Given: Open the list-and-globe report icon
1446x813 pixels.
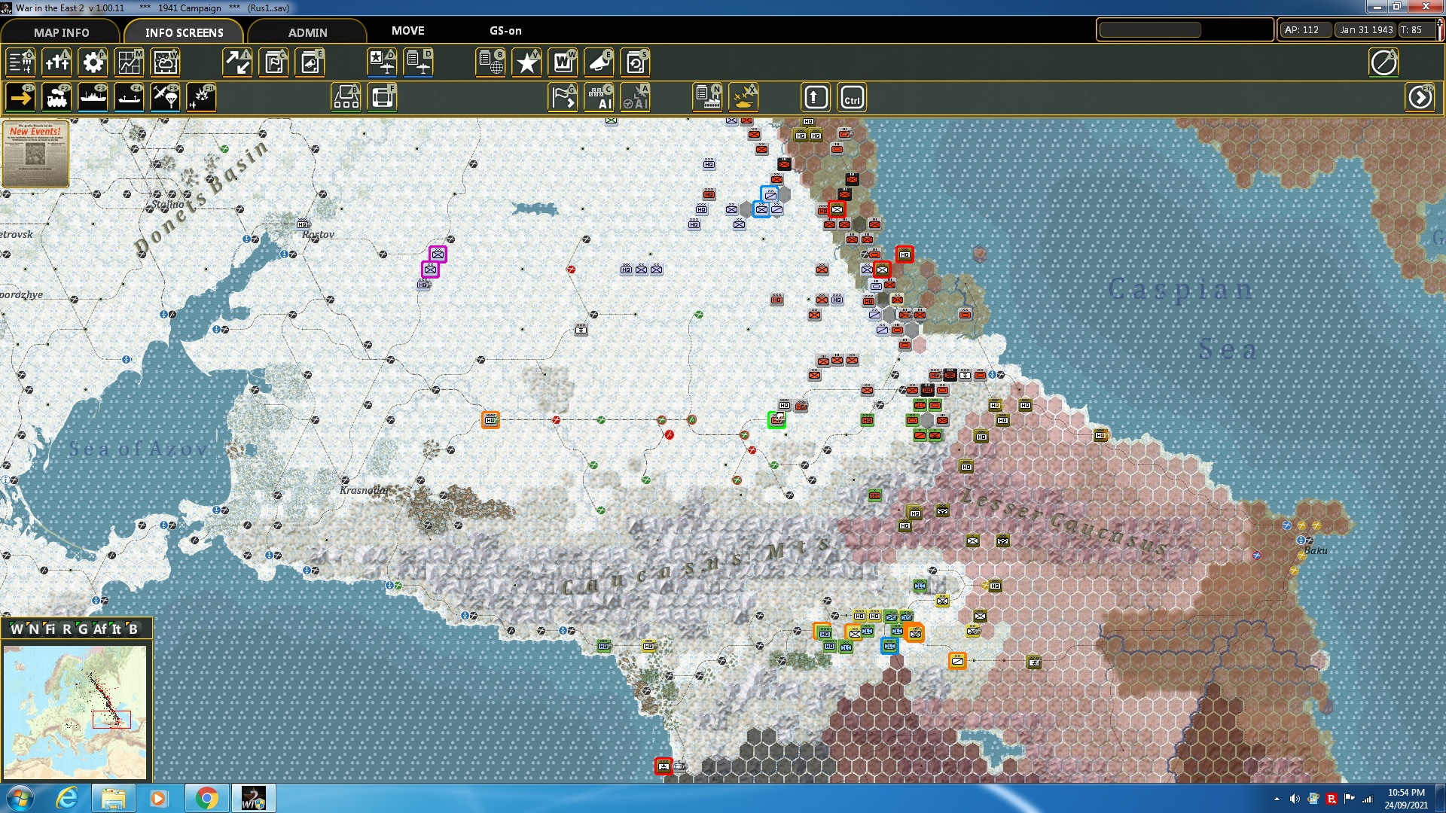Looking at the screenshot, I should point(491,62).
